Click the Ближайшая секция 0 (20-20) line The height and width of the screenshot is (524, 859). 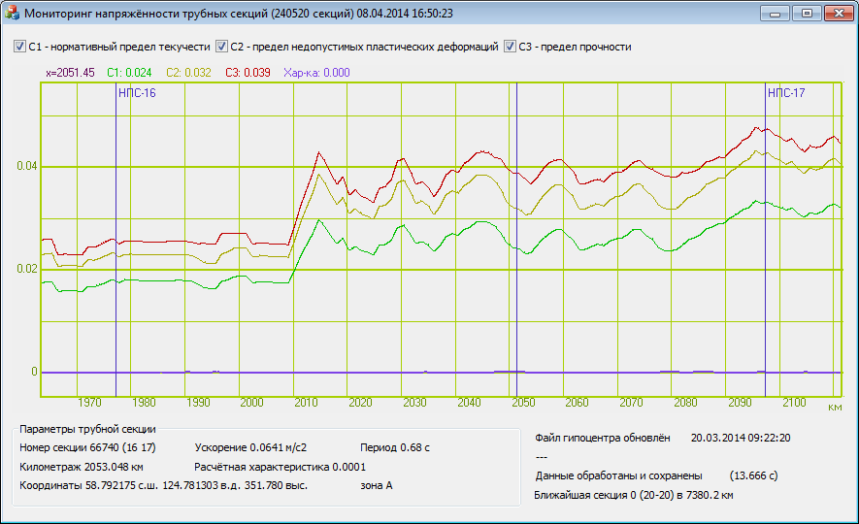[633, 496]
